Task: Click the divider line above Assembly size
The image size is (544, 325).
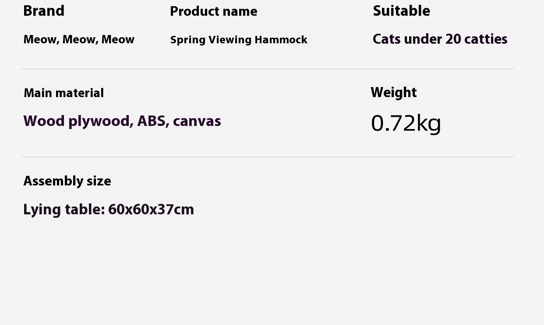Action: point(268,157)
